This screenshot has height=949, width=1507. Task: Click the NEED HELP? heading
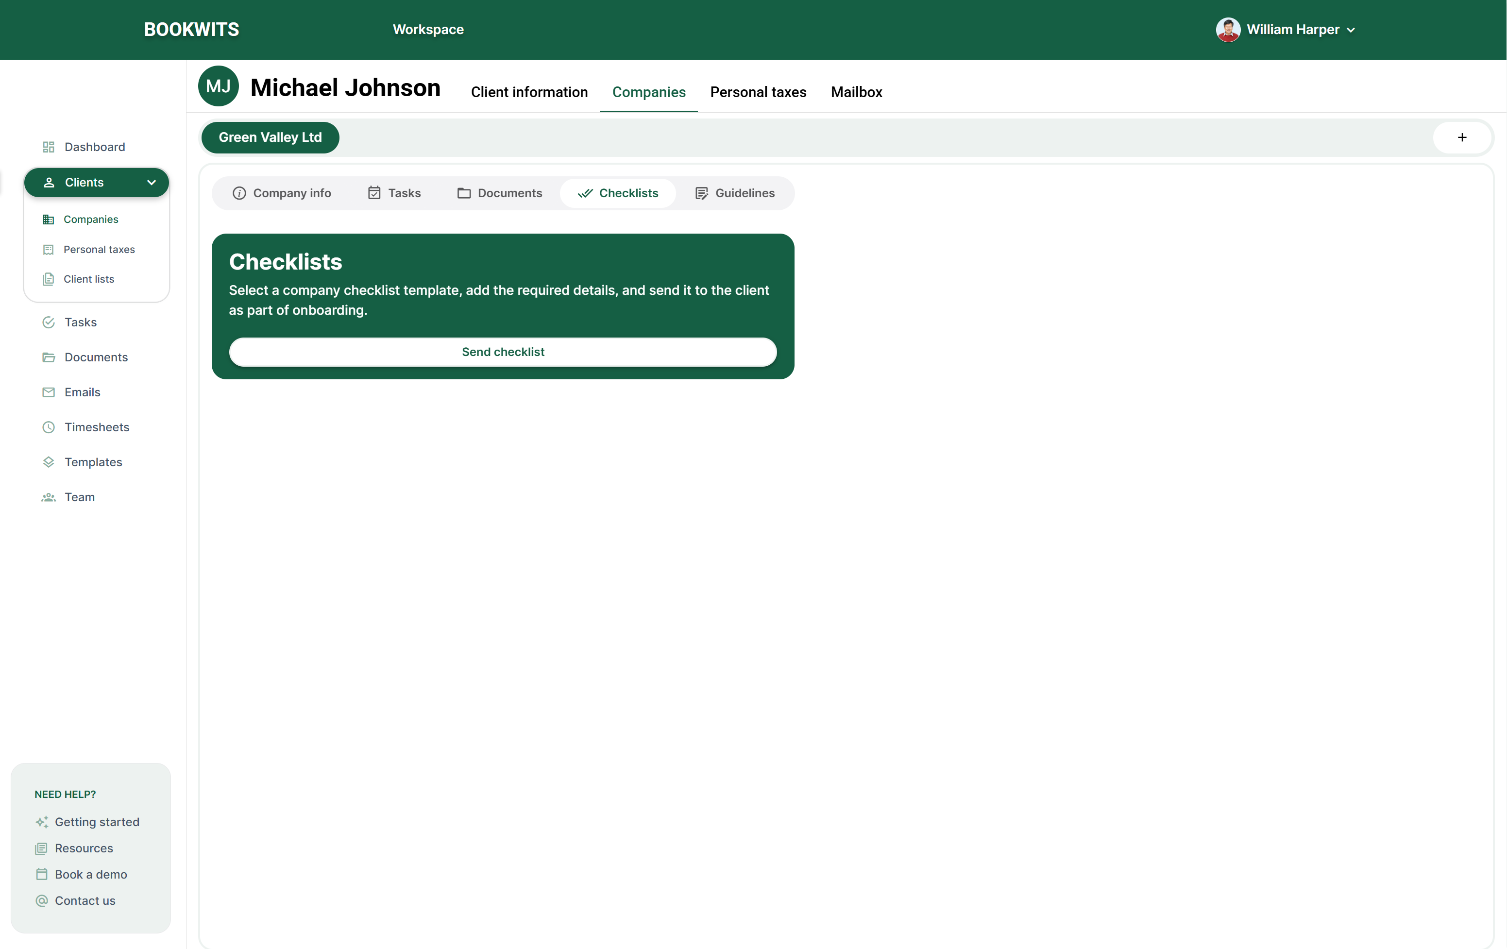[x=65, y=795]
